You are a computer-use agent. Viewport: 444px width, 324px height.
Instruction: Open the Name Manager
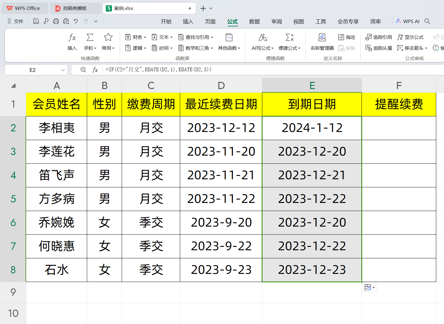(x=322, y=42)
